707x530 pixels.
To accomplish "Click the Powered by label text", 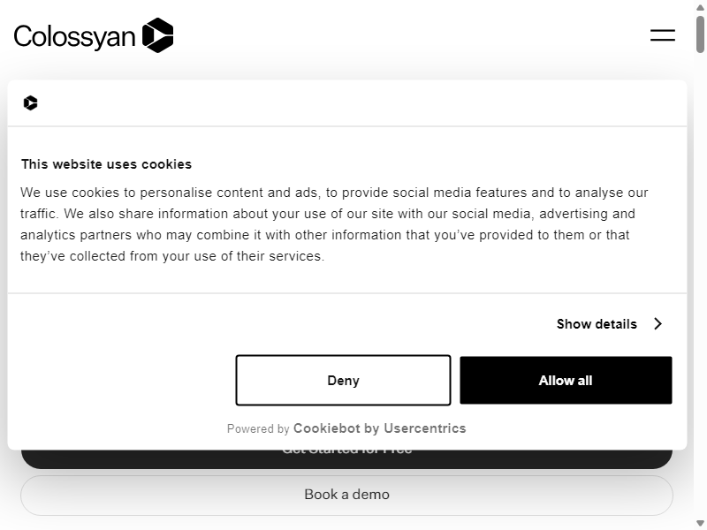I will [258, 428].
